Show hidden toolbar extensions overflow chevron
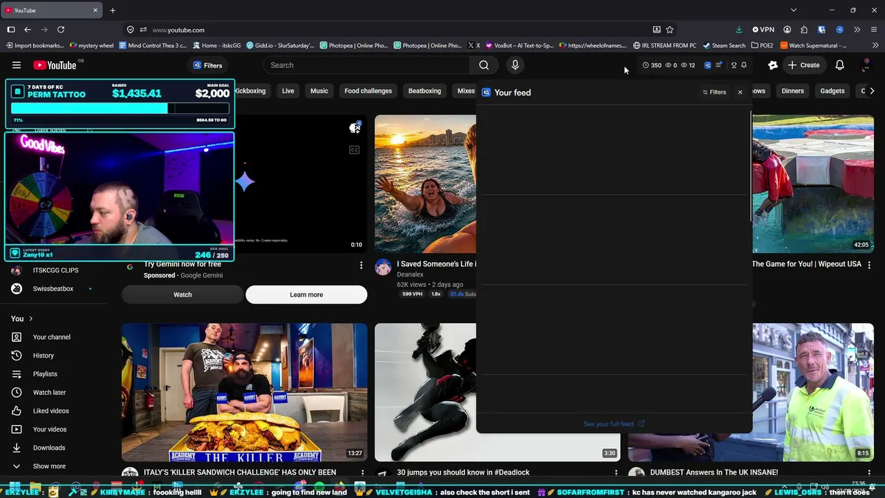The image size is (885, 498). point(857,30)
